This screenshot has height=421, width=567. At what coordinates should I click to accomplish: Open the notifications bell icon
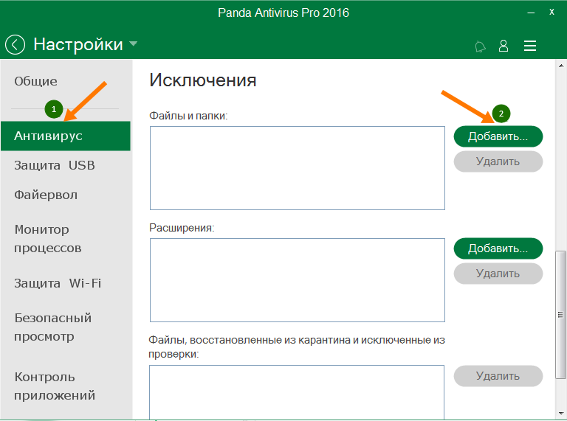(x=480, y=46)
